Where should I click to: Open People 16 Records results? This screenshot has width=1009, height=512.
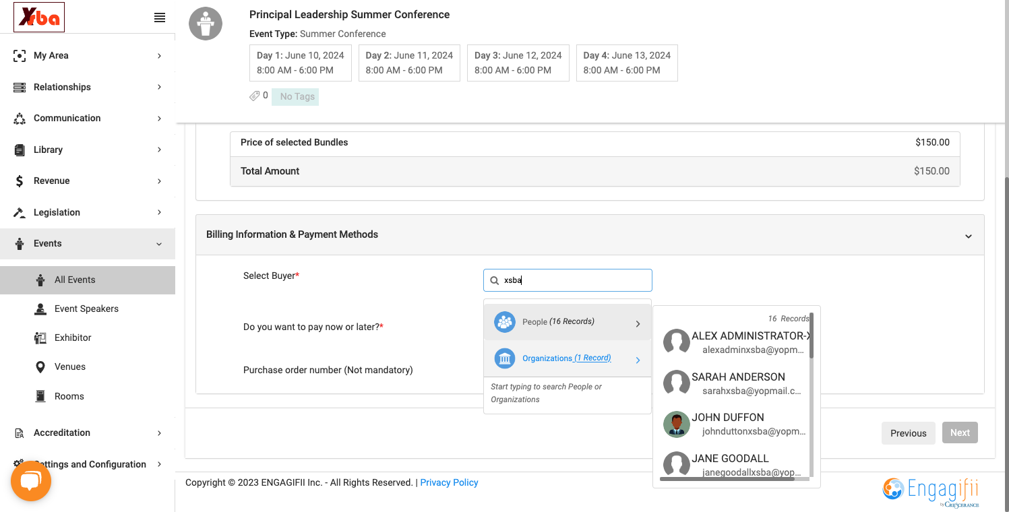tap(568, 322)
